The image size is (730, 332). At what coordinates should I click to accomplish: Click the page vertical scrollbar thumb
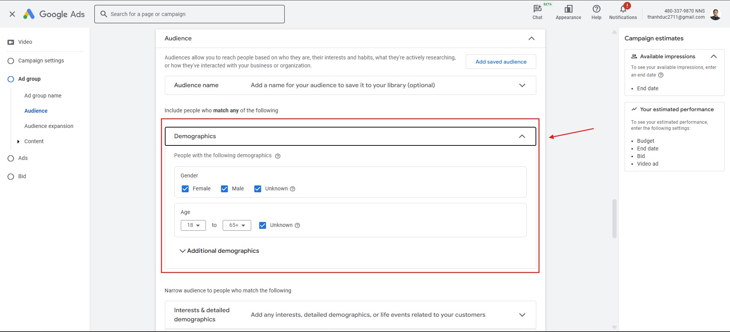[614, 219]
